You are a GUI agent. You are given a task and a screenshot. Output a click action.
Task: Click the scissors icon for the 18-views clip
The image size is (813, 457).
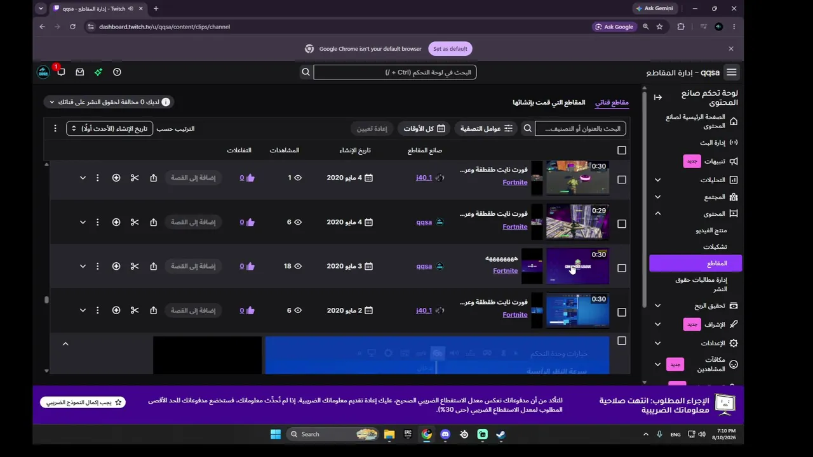click(135, 266)
